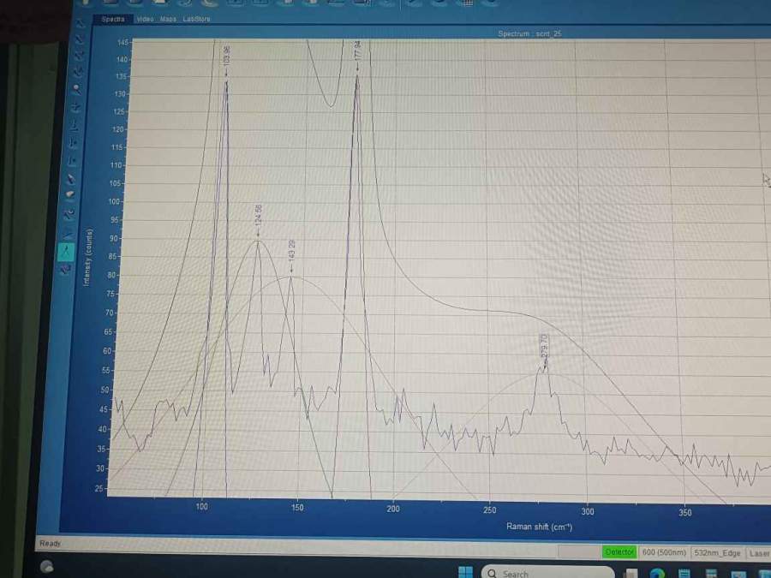Select the pencil-shaped tool in left toolbar
The image size is (771, 578).
[71, 178]
